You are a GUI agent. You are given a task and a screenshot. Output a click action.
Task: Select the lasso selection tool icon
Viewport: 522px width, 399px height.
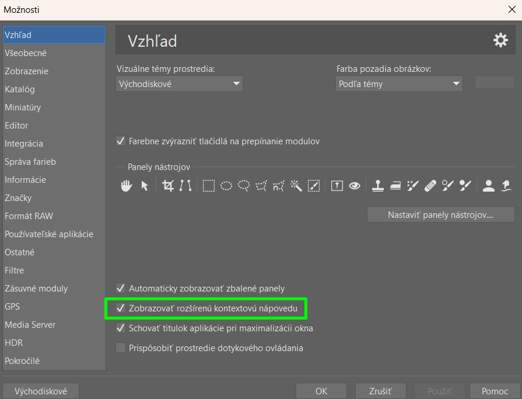[244, 186]
